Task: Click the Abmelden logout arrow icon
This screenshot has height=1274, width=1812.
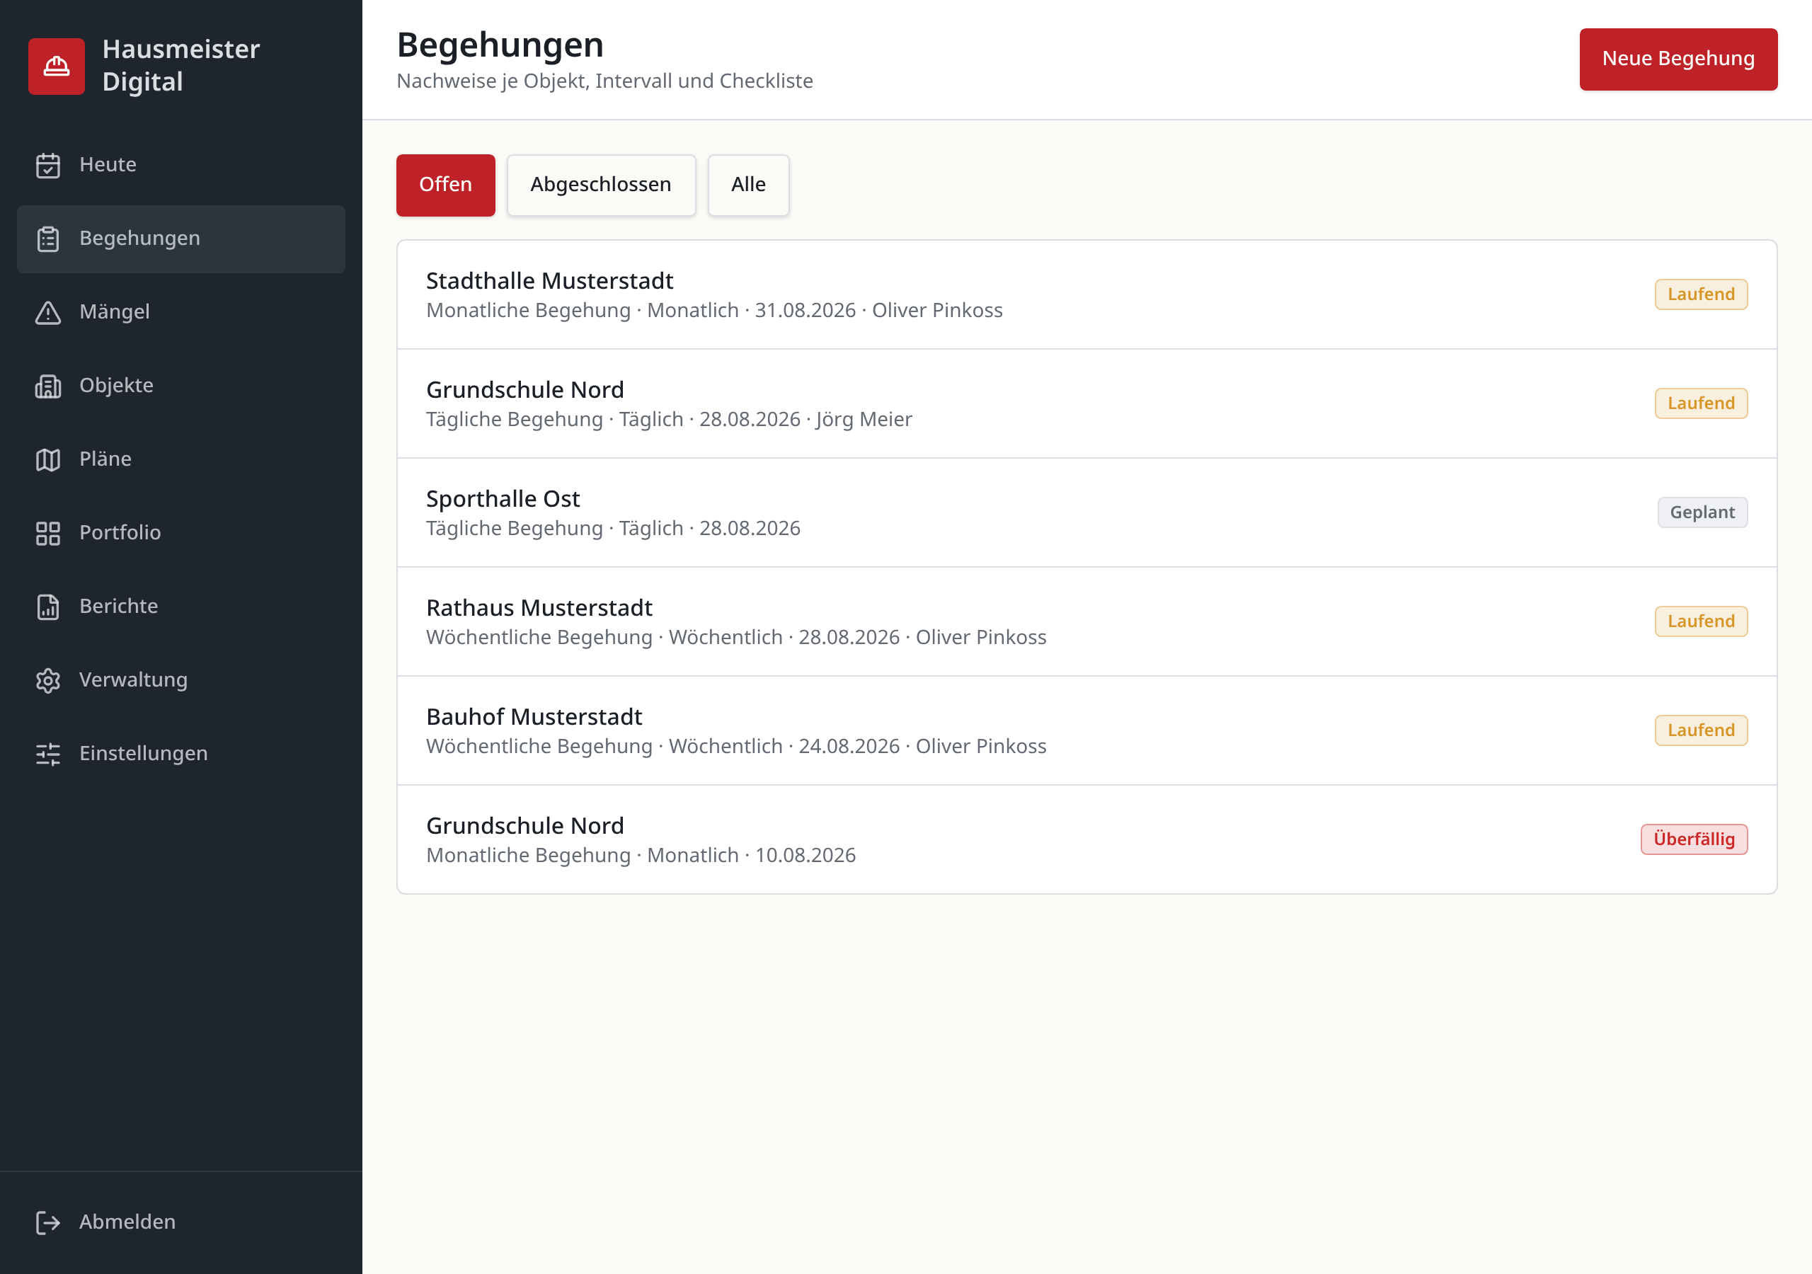Action: (x=48, y=1222)
